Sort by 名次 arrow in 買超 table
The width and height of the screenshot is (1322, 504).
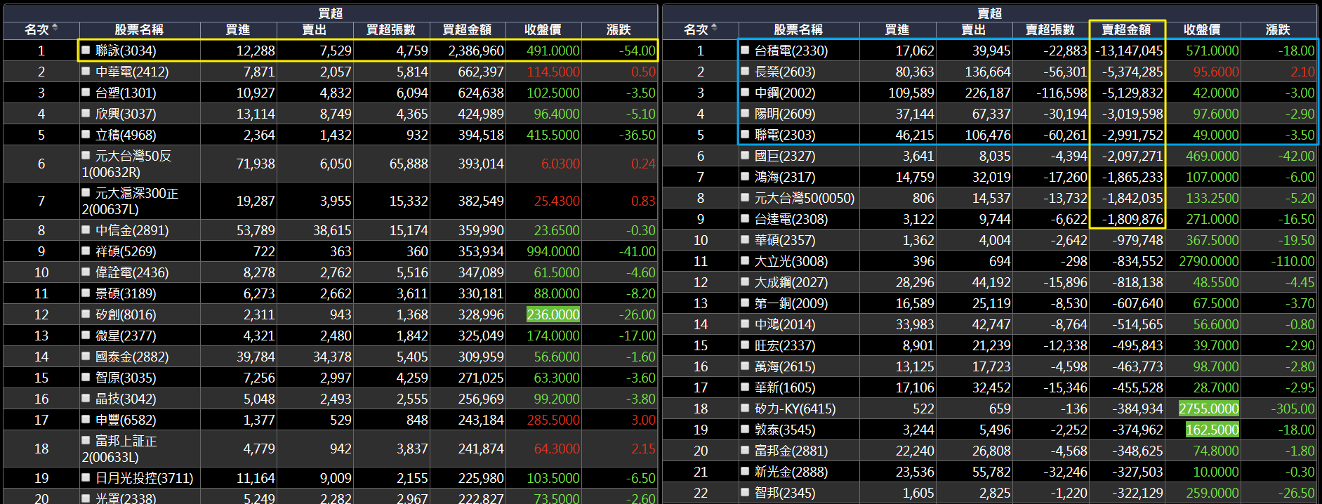tap(55, 28)
